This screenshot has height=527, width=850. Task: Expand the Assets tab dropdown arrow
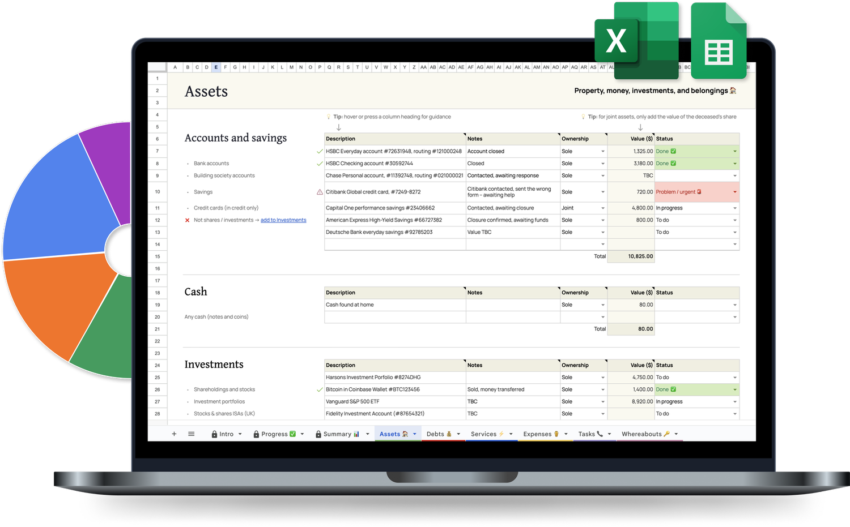(x=414, y=434)
